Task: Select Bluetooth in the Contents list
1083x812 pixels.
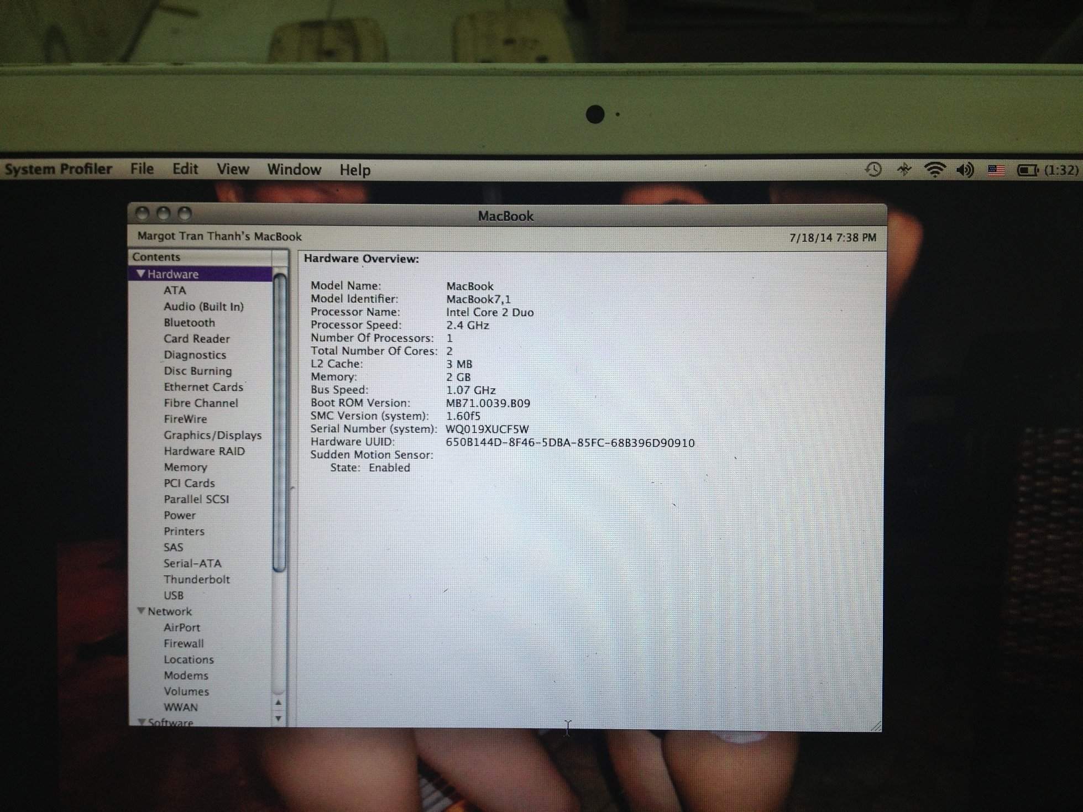Action: tap(189, 322)
